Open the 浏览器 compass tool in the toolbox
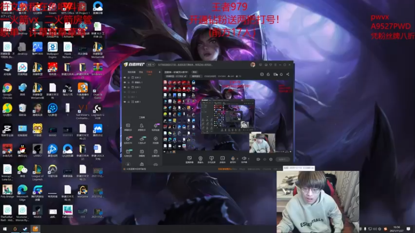The width and height of the screenshot is (415, 233). point(156,140)
